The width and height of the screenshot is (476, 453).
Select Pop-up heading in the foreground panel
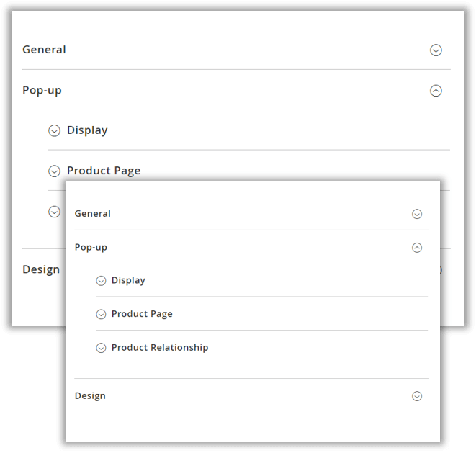pyautogui.click(x=91, y=247)
